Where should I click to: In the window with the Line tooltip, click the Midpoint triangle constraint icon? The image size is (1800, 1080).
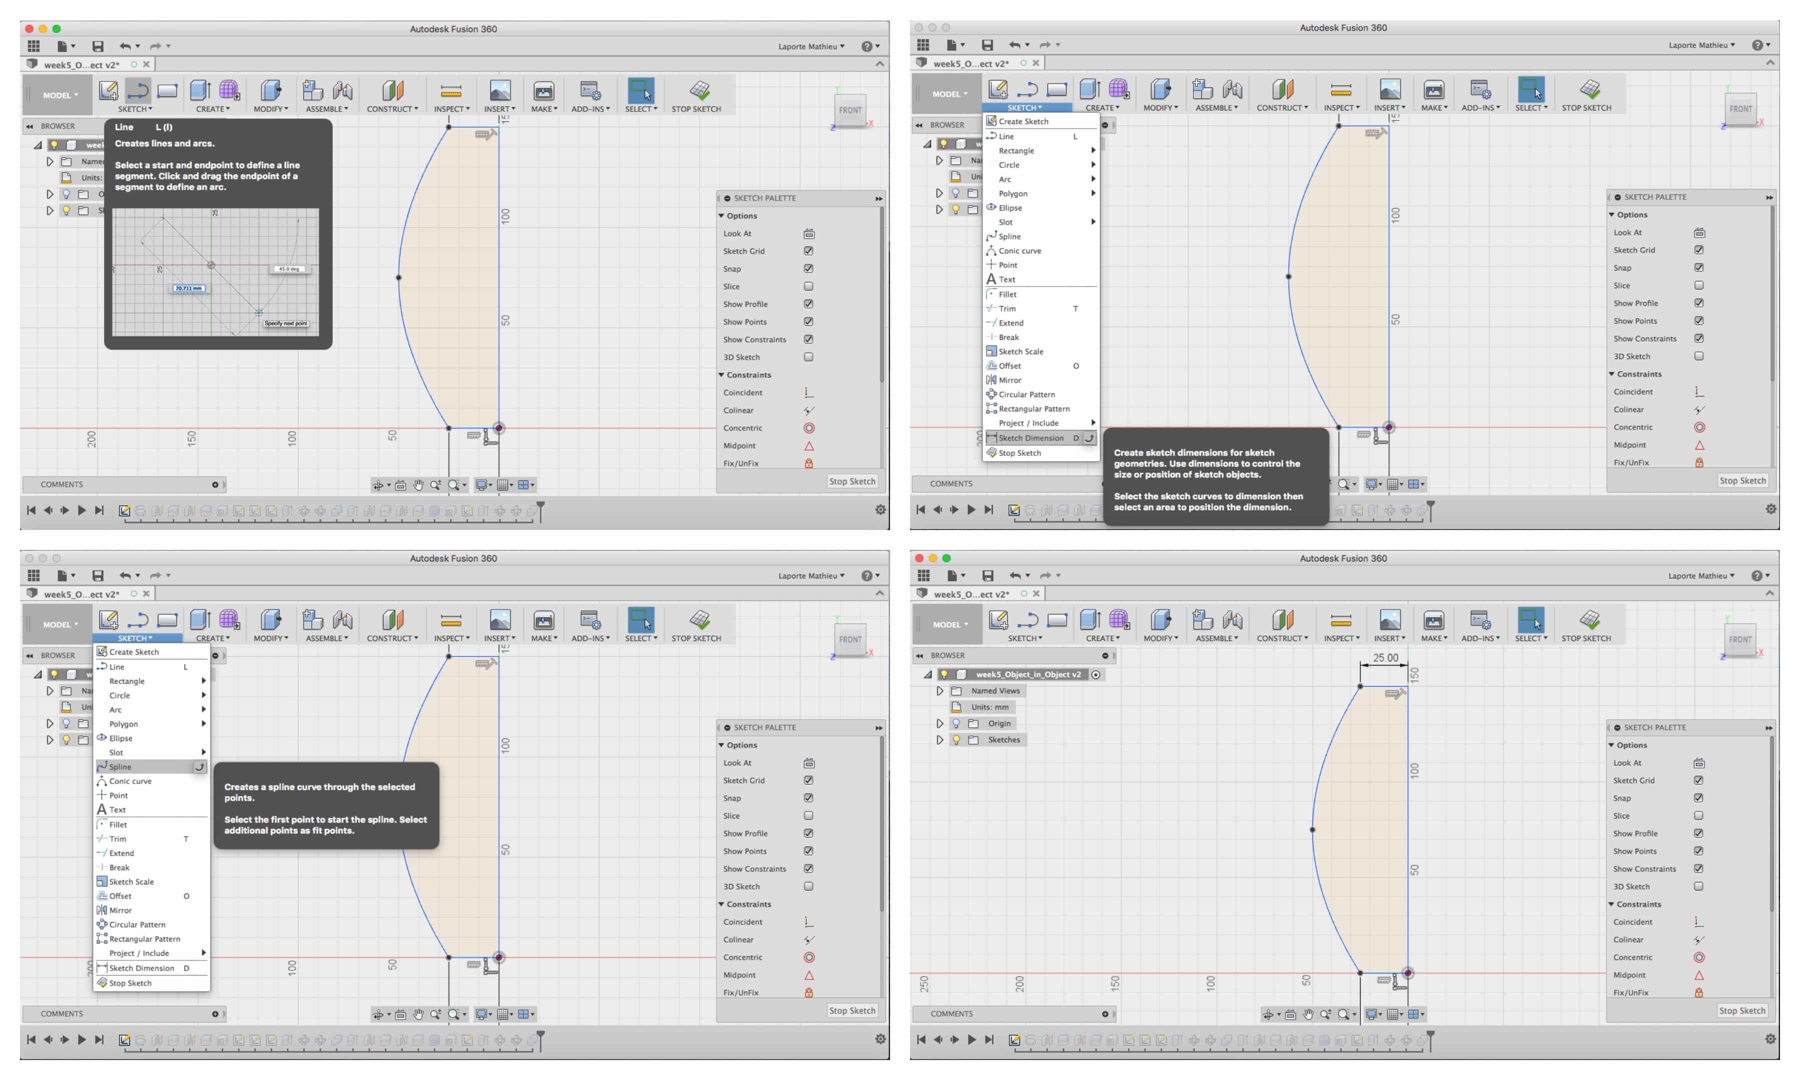(808, 445)
